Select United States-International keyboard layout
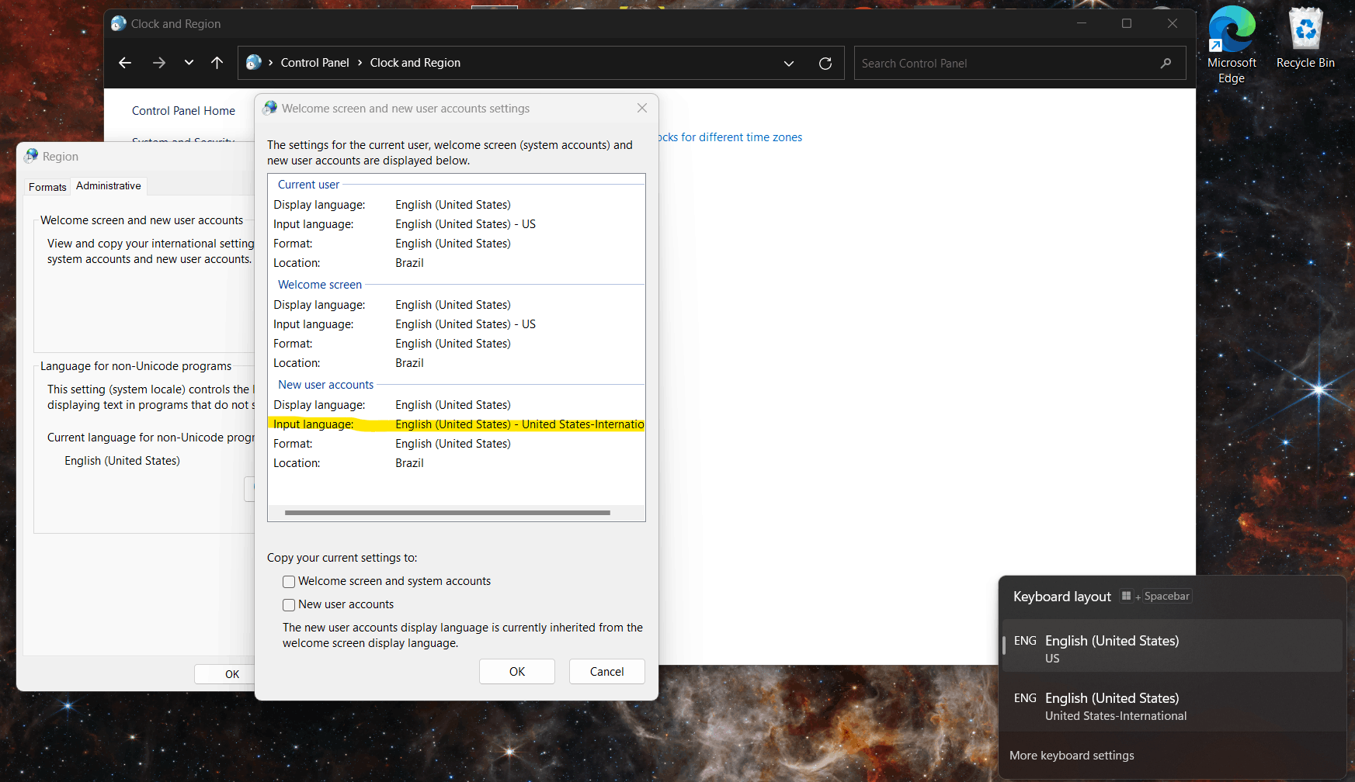This screenshot has height=782, width=1355. point(1173,706)
